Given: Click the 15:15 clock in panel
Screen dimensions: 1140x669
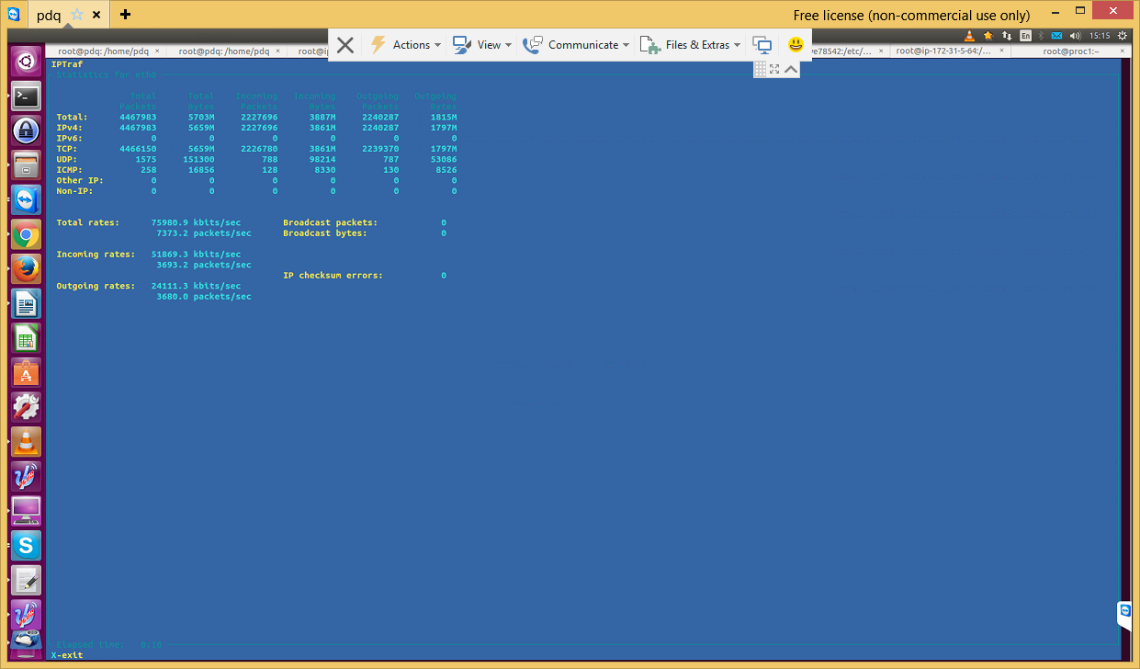Looking at the screenshot, I should click(x=1100, y=36).
